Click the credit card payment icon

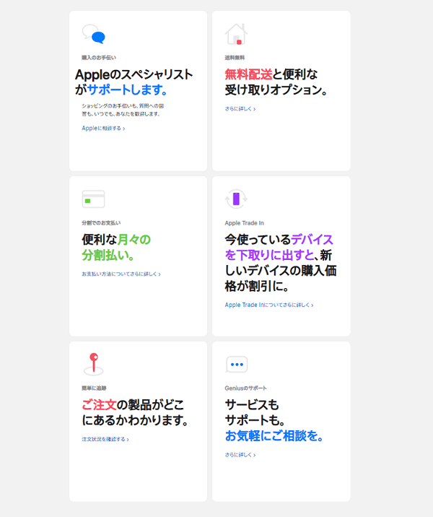click(x=93, y=199)
